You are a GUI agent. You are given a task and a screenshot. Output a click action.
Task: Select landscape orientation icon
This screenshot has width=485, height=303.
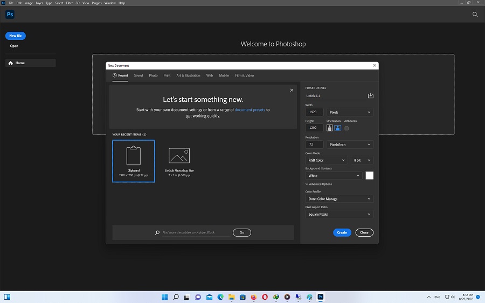pos(338,128)
